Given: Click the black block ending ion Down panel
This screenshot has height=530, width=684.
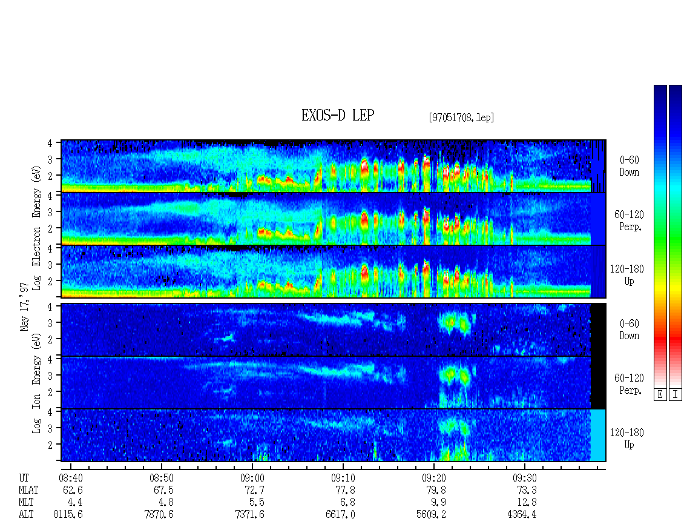Looking at the screenshot, I should click(x=597, y=330).
